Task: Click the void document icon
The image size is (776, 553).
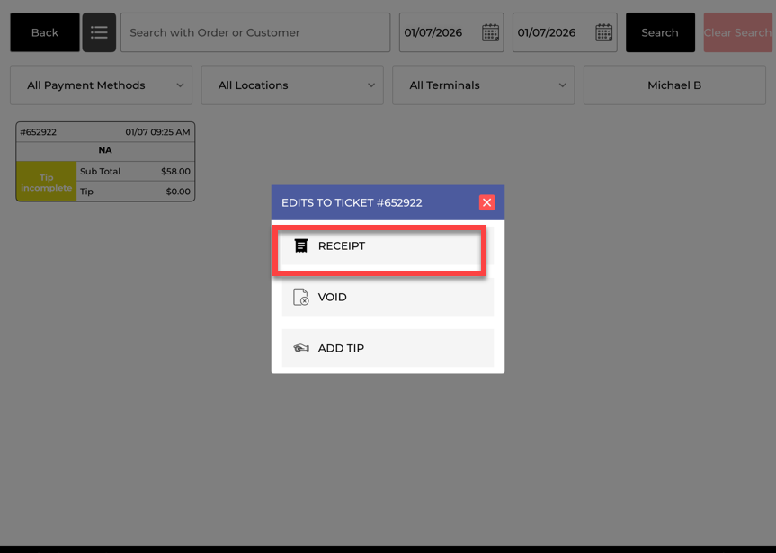Action: 301,297
